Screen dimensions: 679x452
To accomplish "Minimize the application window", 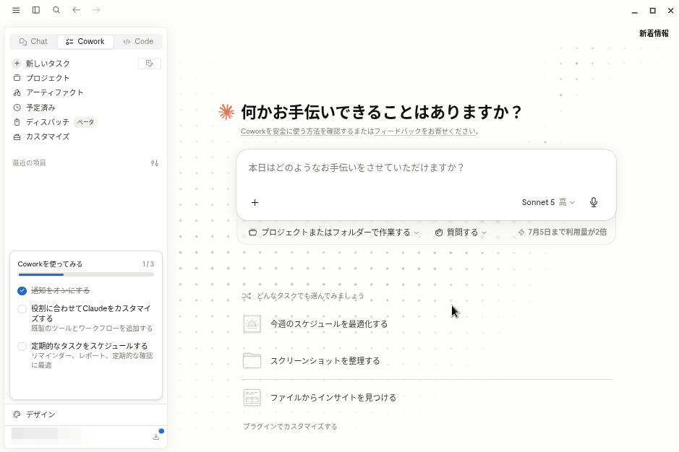I will [x=634, y=11].
